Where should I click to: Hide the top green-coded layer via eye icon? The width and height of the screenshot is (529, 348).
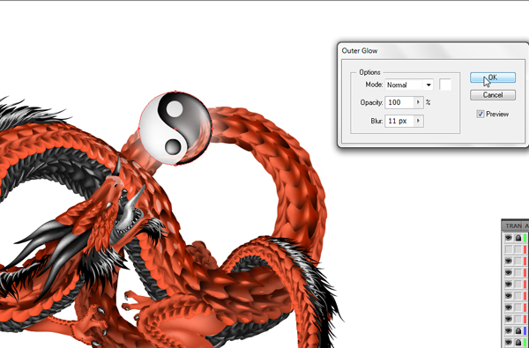(508, 238)
